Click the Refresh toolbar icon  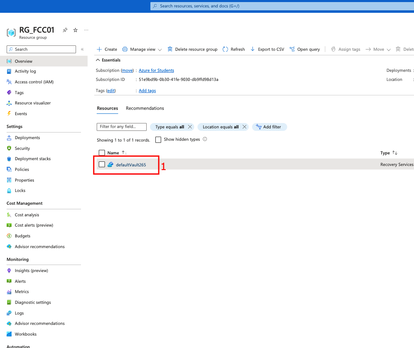click(x=225, y=49)
